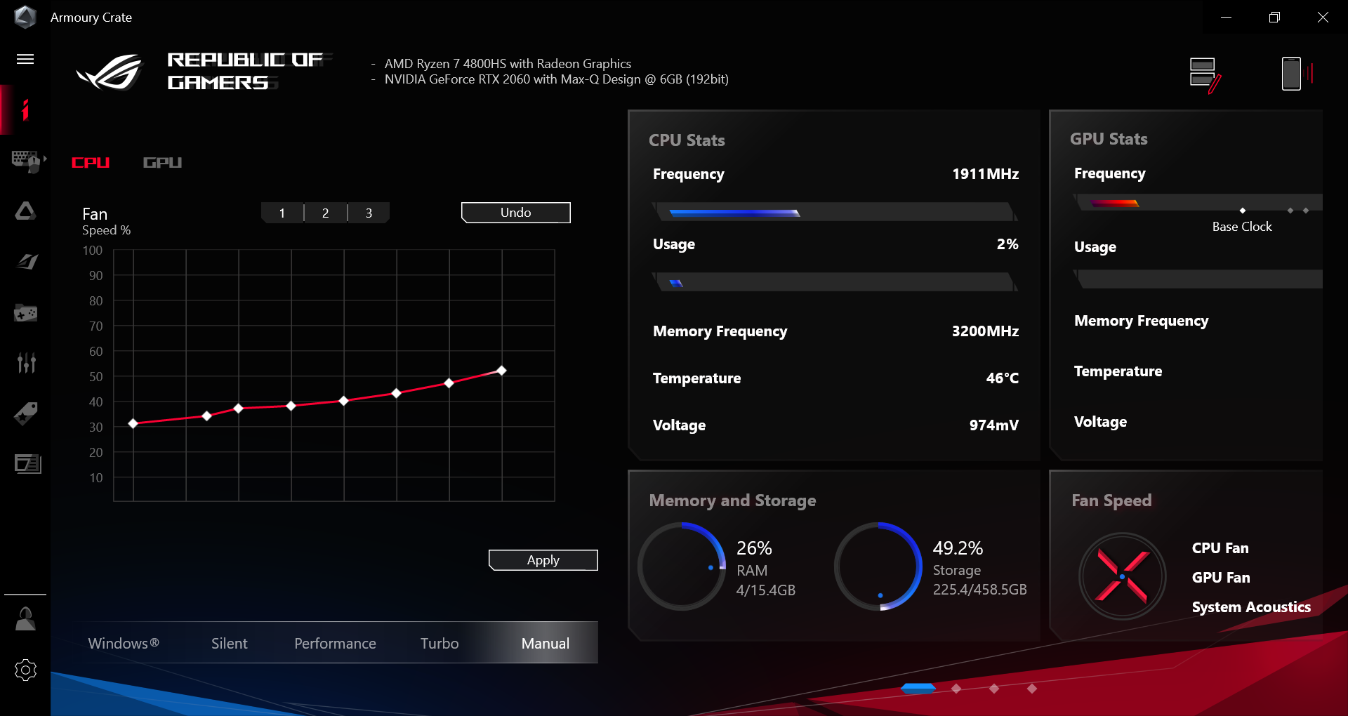Open the Device keyboard and mouse icon

pos(27,161)
